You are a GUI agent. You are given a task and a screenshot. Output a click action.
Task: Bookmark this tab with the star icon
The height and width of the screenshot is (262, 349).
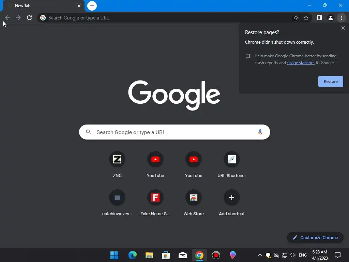306,18
